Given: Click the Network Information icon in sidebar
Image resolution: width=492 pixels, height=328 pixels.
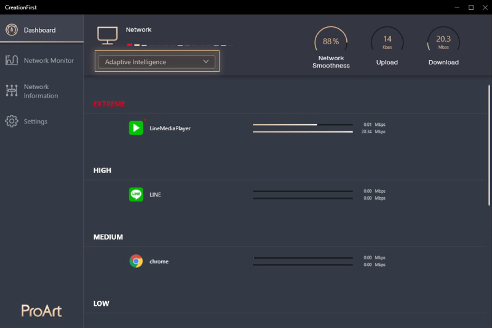Looking at the screenshot, I should (x=11, y=91).
